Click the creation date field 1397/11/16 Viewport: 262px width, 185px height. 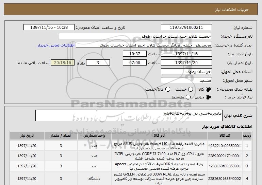186,54
